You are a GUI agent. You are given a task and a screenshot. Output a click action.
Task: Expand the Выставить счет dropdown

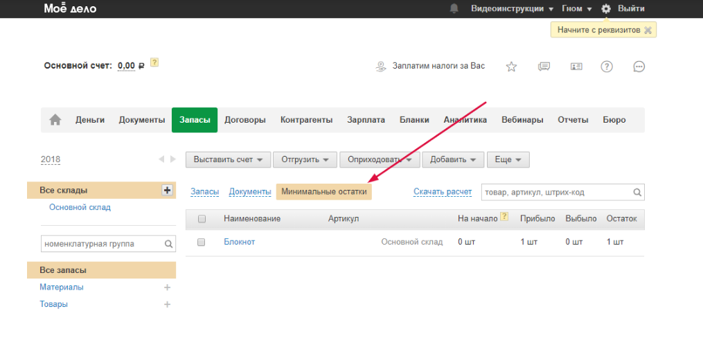click(x=228, y=159)
